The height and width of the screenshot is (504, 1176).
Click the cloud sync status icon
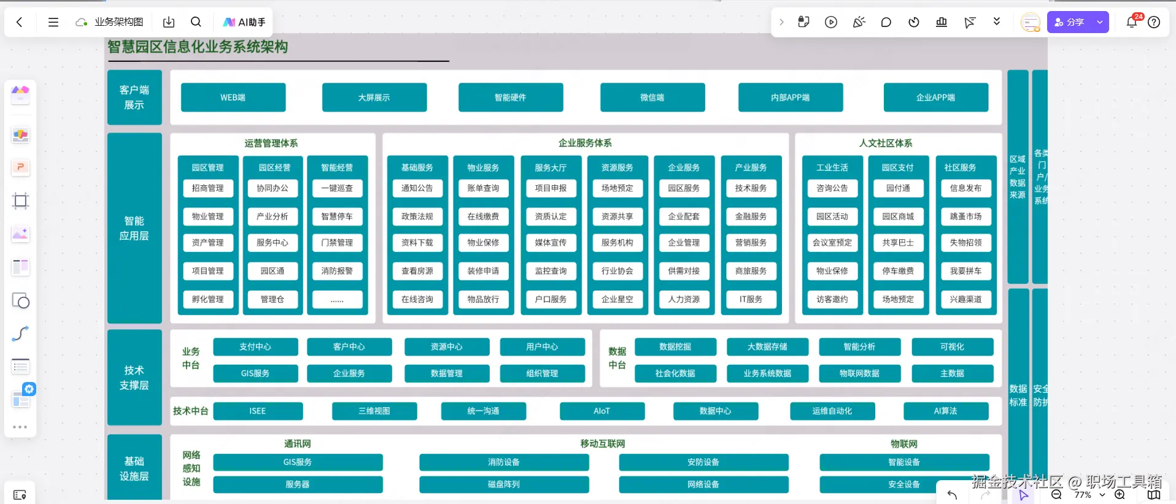coord(81,22)
